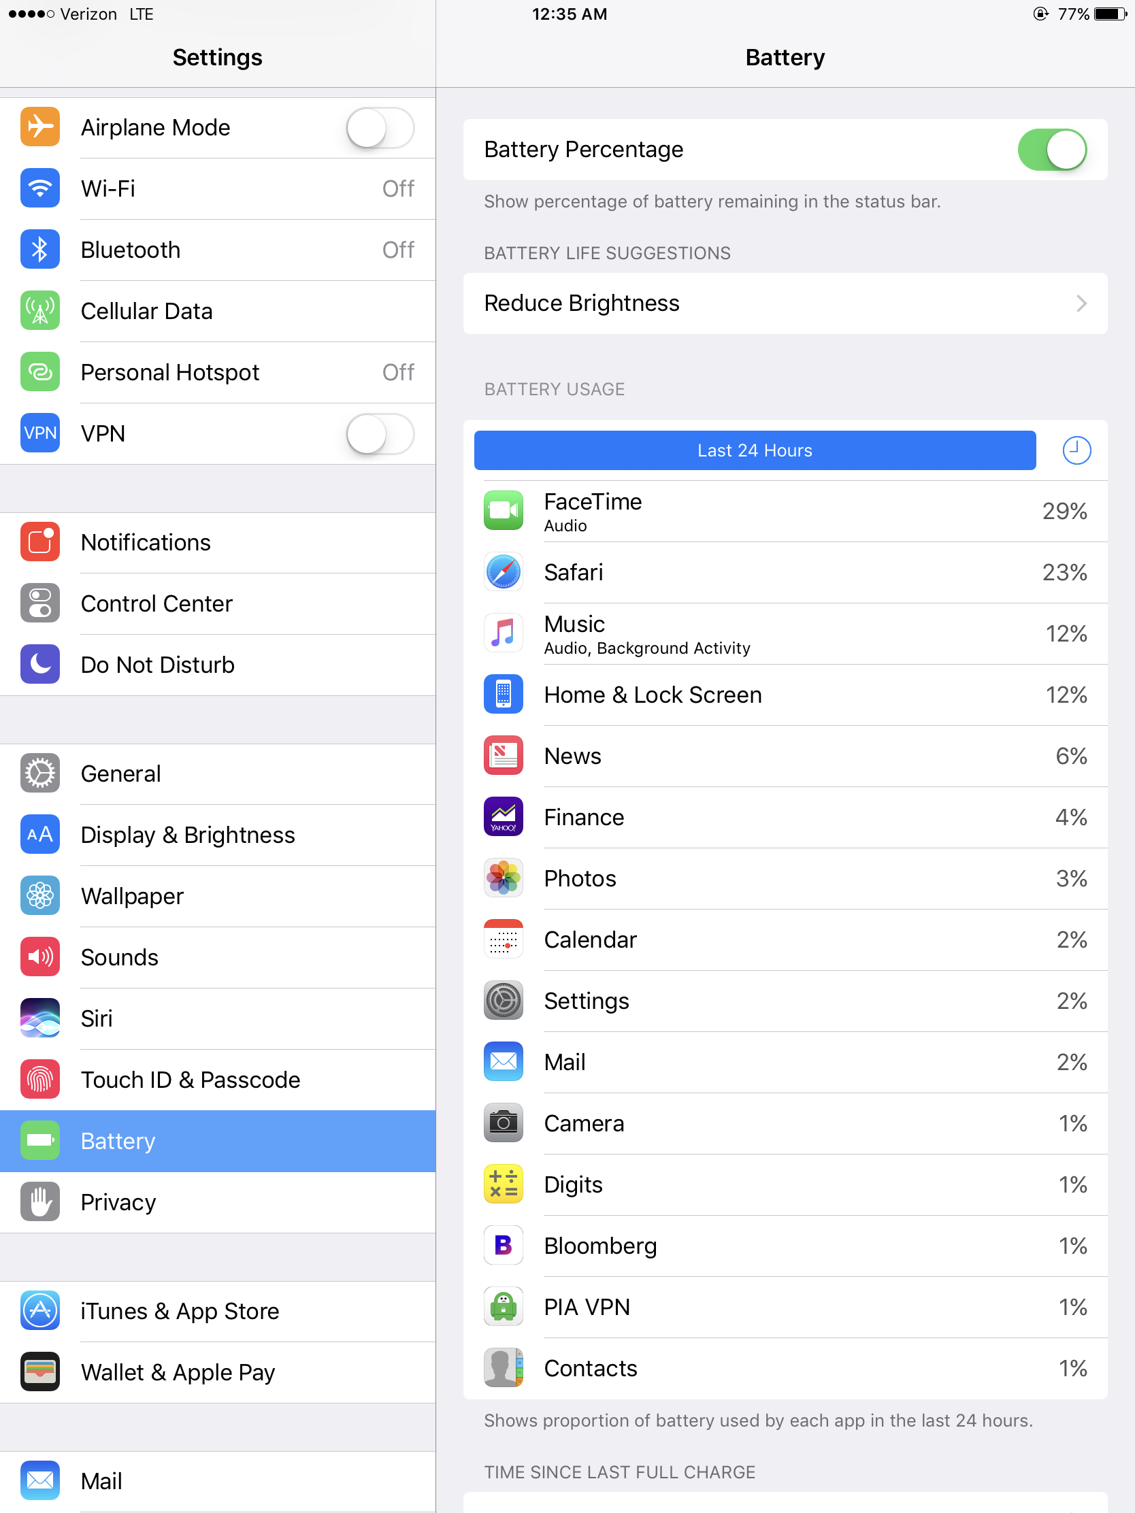Disable the Battery Percentage switch

(x=1052, y=150)
